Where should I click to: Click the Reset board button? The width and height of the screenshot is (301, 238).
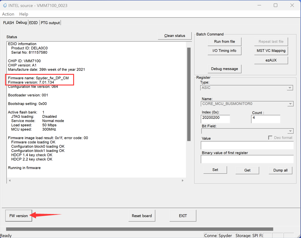coord(142,216)
